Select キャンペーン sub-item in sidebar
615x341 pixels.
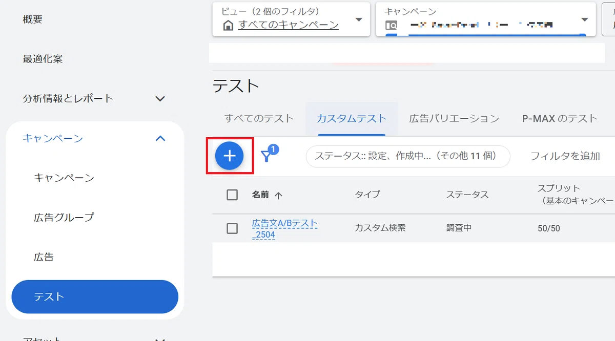point(64,178)
